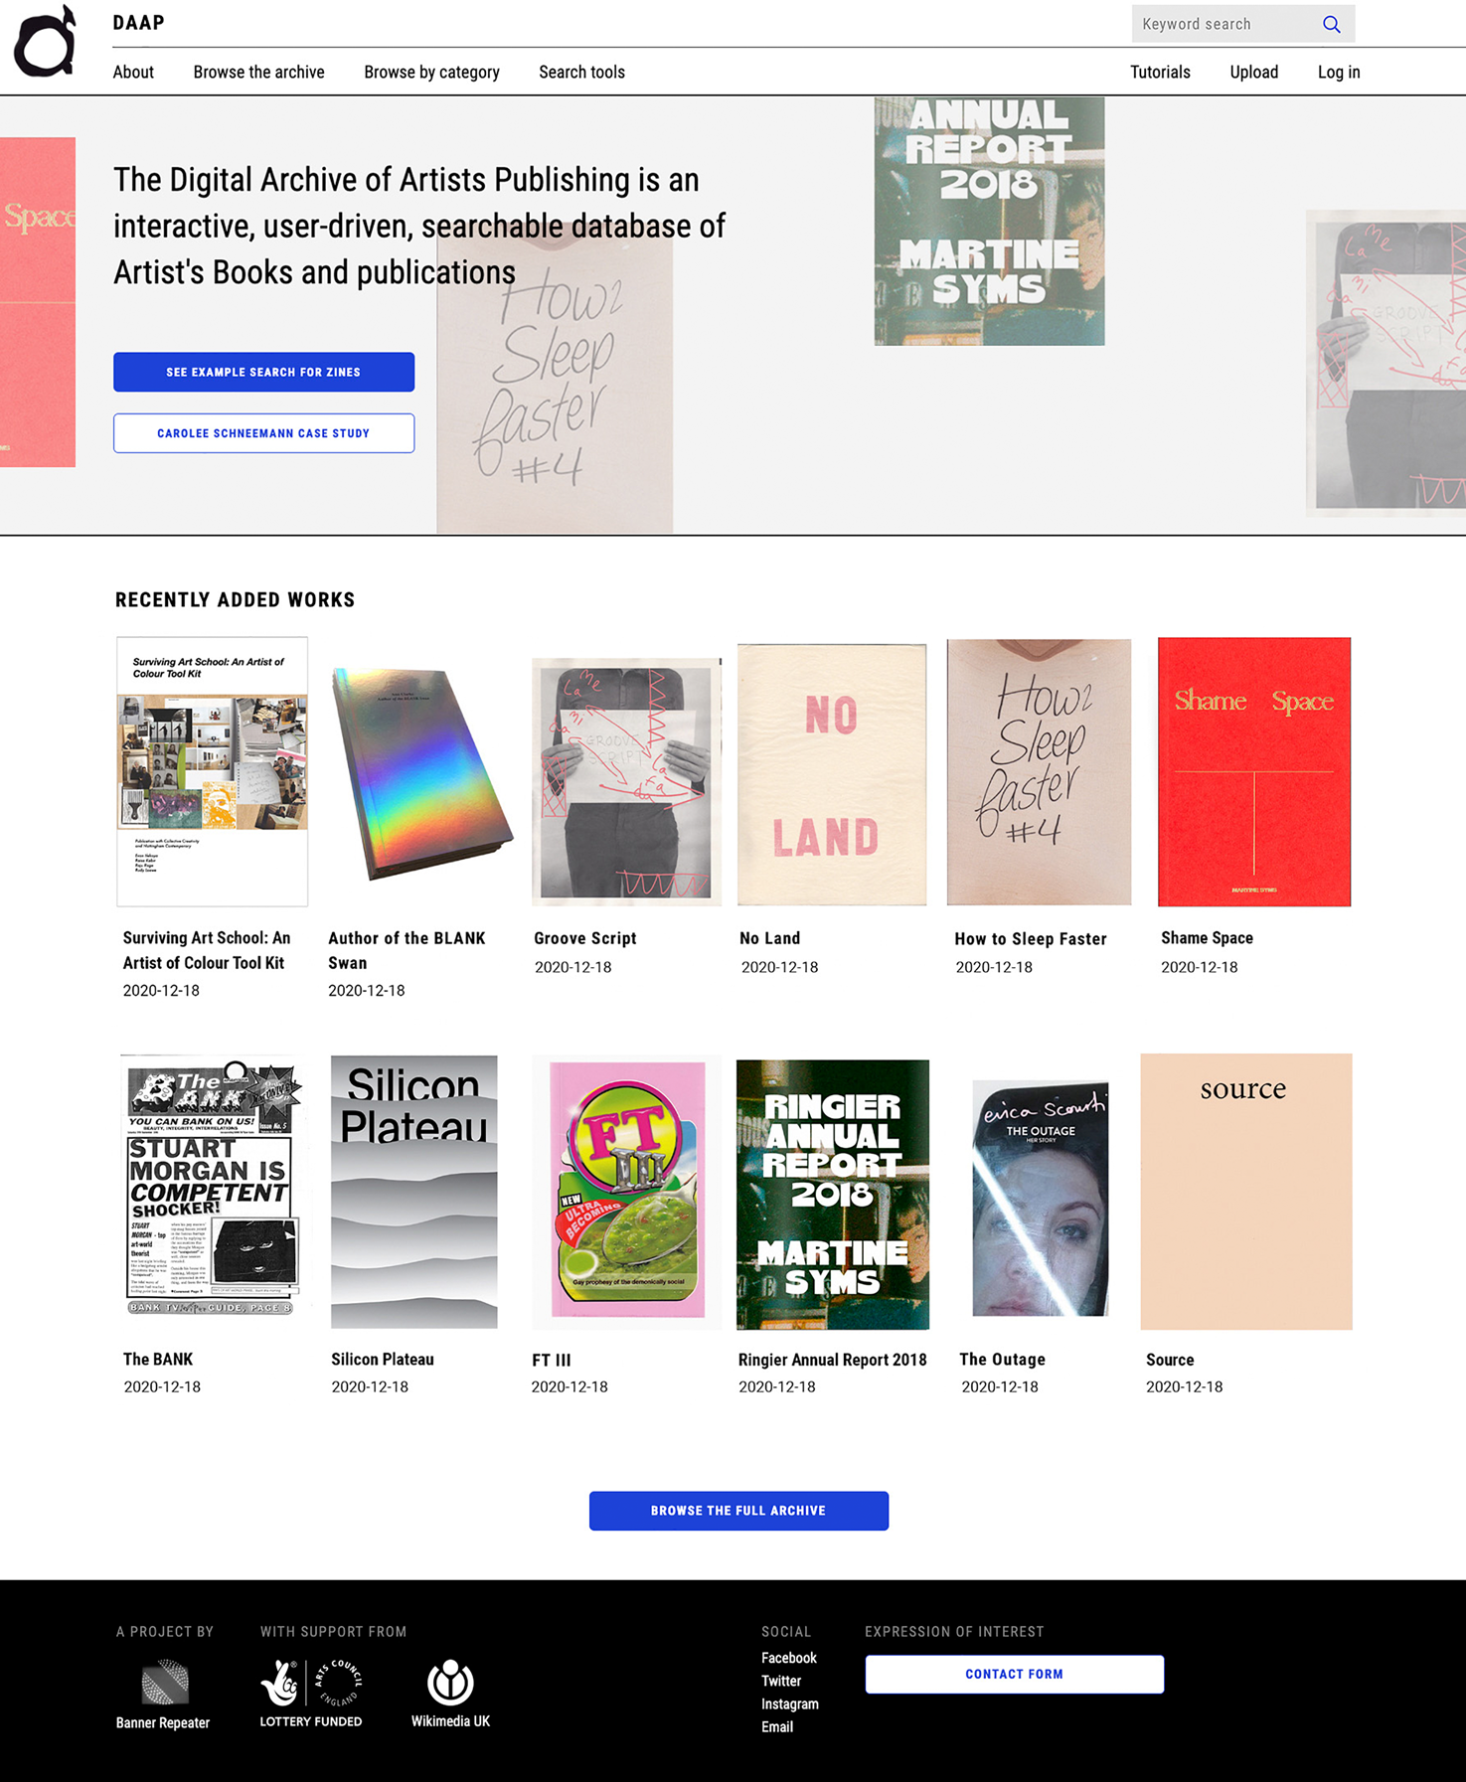
Task: Open the Carolee Schneemann Case Study
Action: 263,433
